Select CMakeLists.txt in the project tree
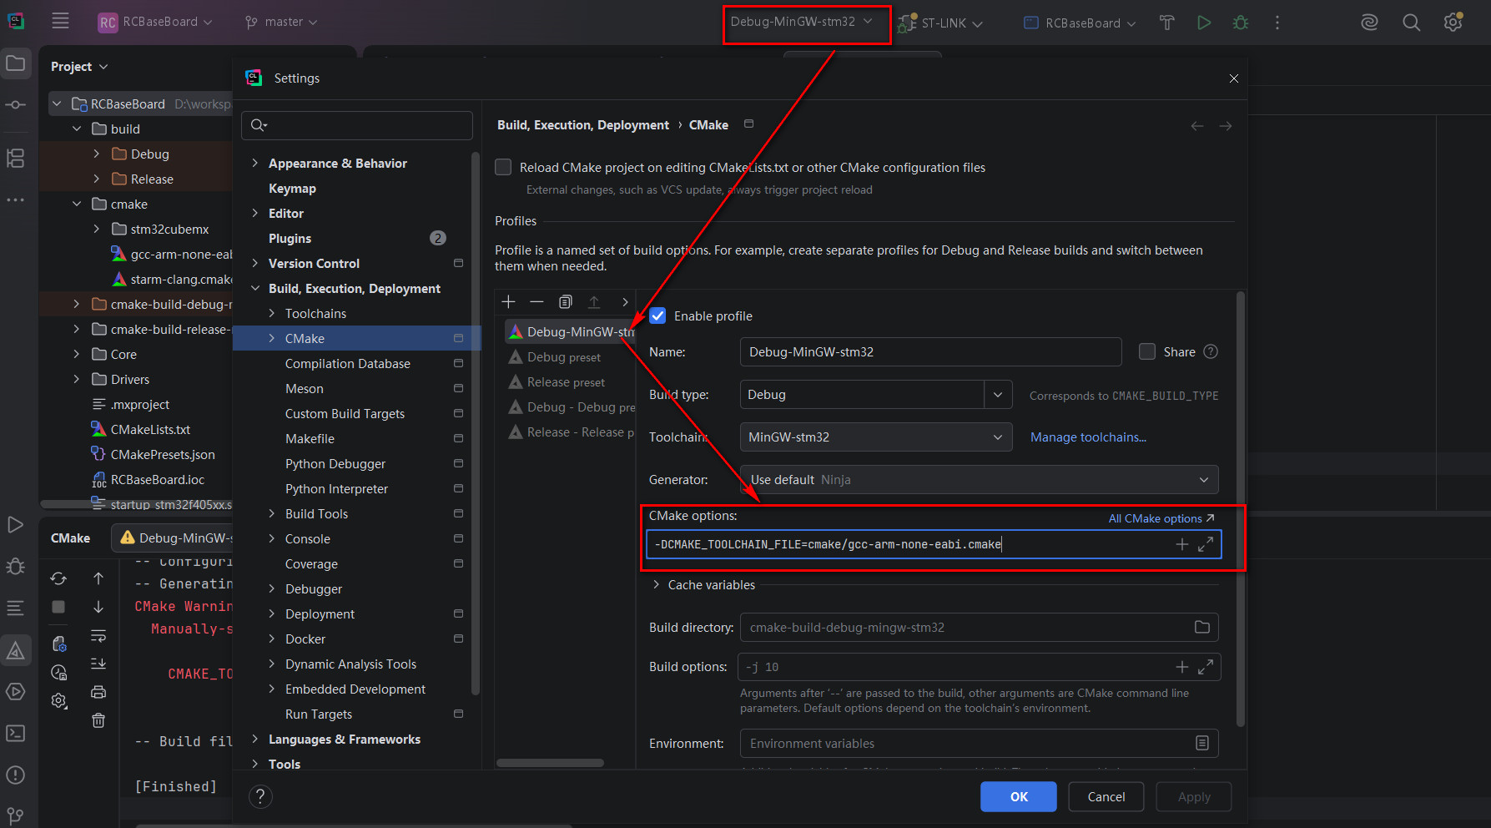Screen dimensions: 1491x828 click(x=150, y=430)
